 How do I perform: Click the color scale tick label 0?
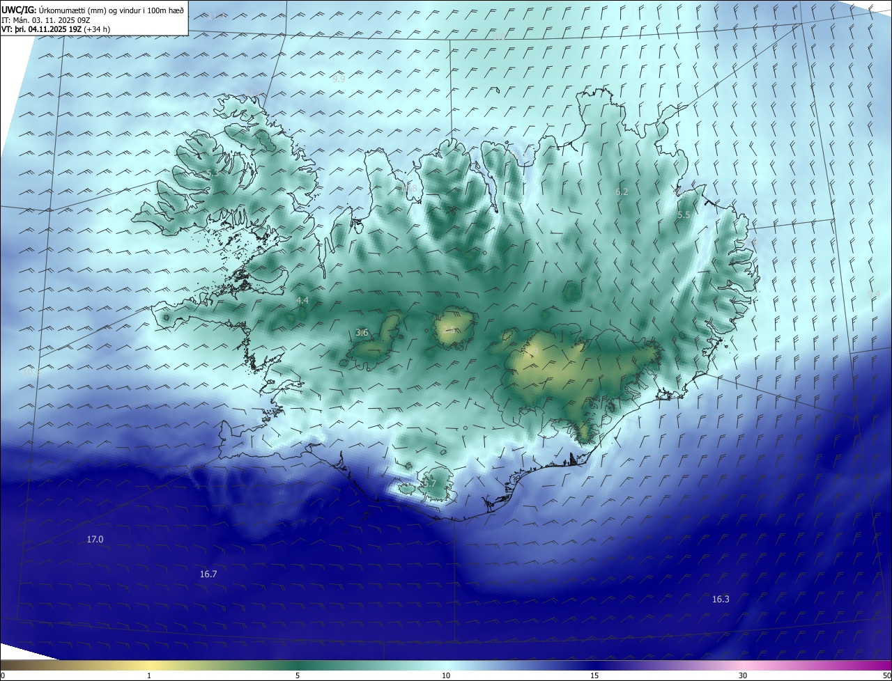coord(2,675)
